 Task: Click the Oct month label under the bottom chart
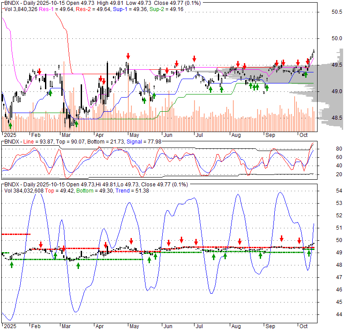(x=303, y=326)
